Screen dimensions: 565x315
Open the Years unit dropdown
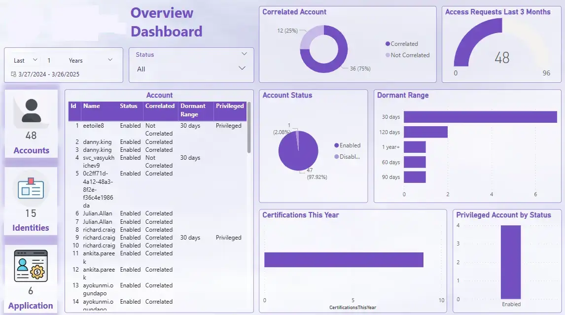[91, 60]
